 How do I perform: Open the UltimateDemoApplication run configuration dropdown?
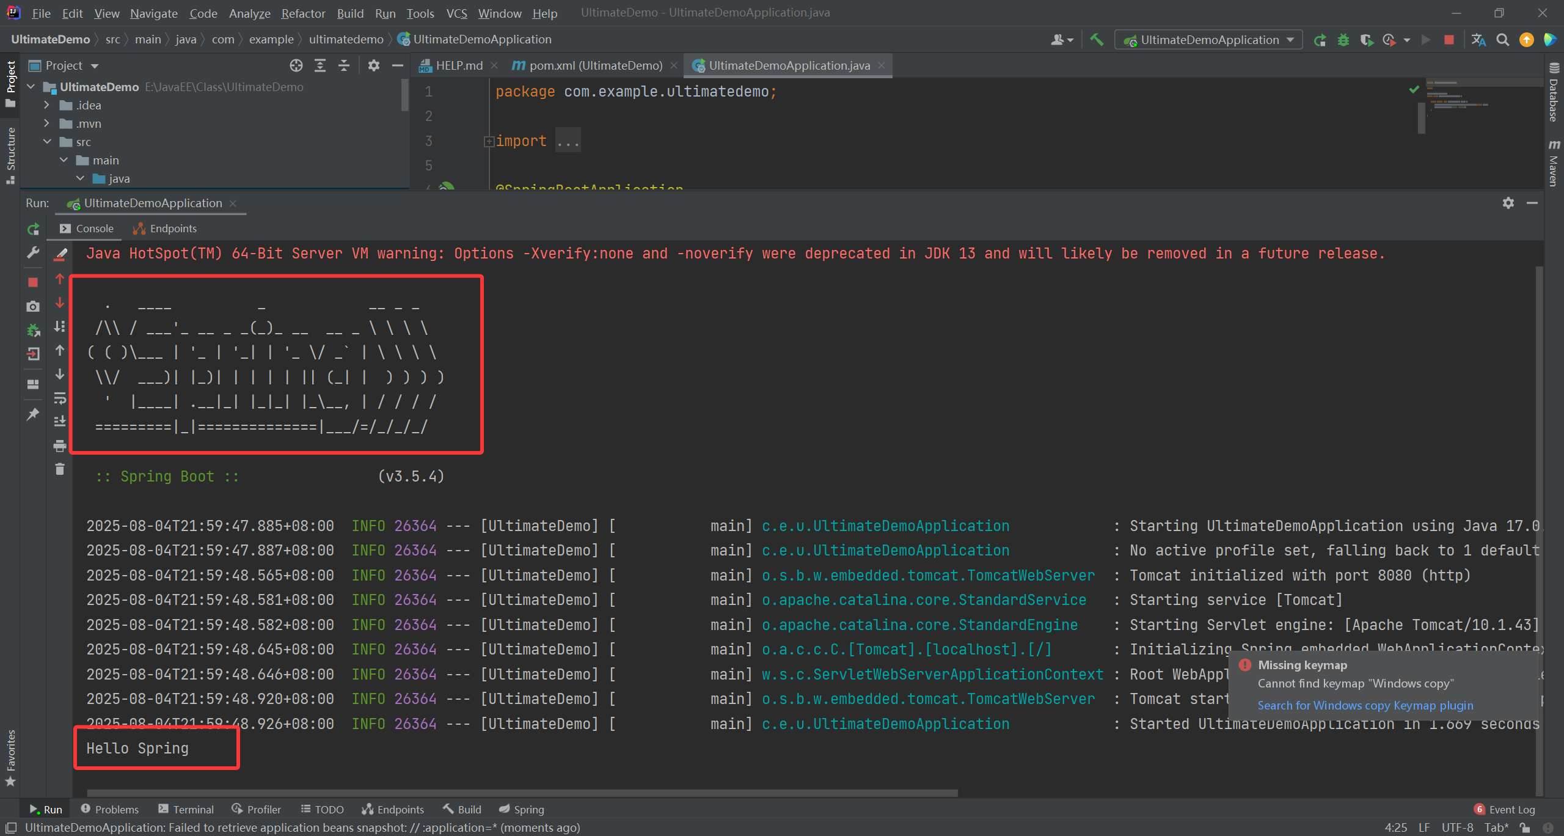tap(1209, 40)
